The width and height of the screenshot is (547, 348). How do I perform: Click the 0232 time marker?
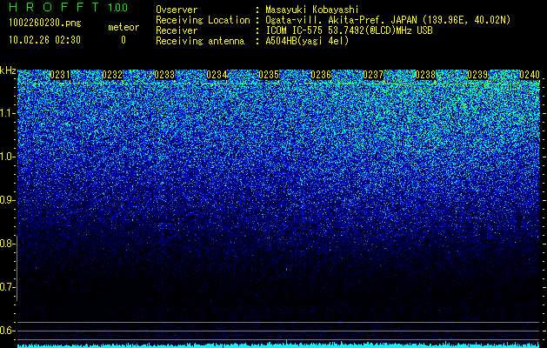[x=112, y=75]
